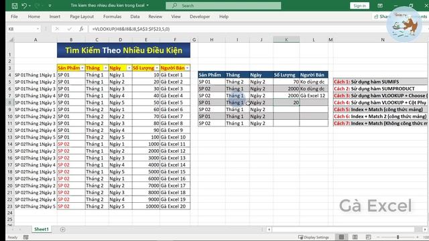Viewport: 429px width, 241px height.
Task: Click cell with value 10000
Action: pyautogui.click(x=146, y=207)
